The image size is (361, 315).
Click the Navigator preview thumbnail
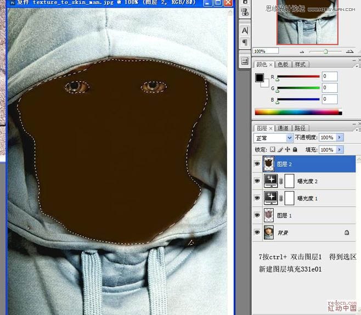click(307, 22)
